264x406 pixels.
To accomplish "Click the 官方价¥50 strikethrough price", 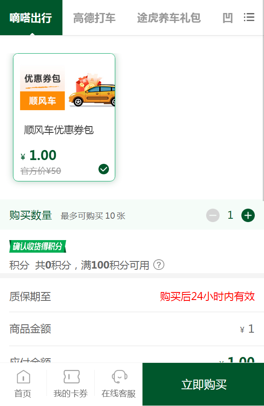I will pyautogui.click(x=41, y=171).
